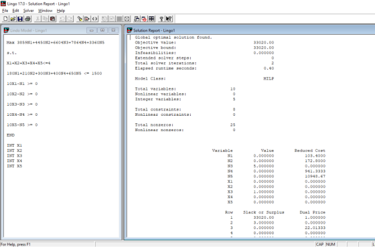Click N3's value 5.000000
The image size is (375, 247).
pyautogui.click(x=264, y=166)
